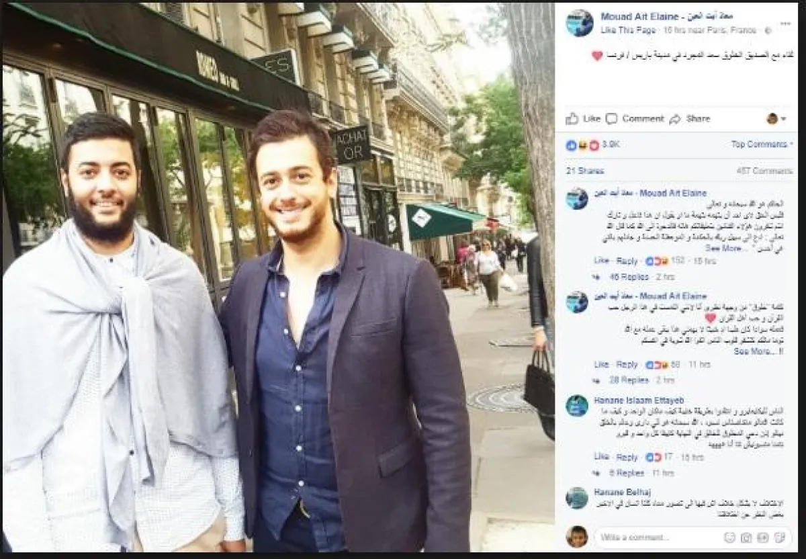Open the Top Comments sorting dropdown

pyautogui.click(x=762, y=144)
